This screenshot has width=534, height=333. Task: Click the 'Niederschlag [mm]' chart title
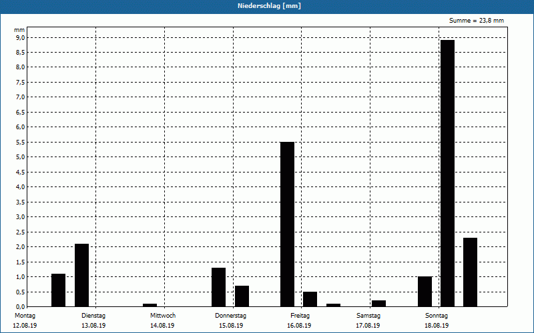click(x=269, y=6)
